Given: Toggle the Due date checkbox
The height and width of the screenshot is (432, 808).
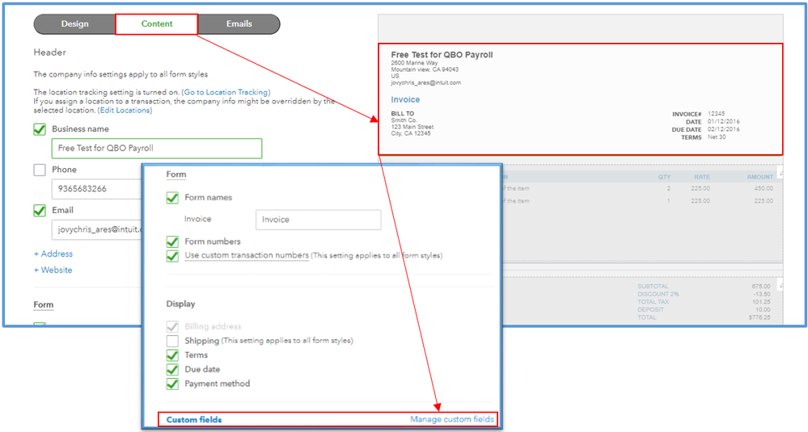Looking at the screenshot, I should click(172, 370).
